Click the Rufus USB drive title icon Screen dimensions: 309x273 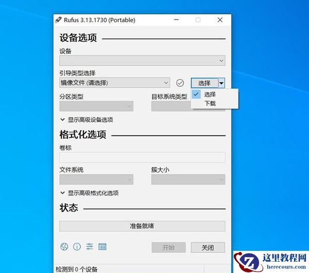click(x=58, y=20)
